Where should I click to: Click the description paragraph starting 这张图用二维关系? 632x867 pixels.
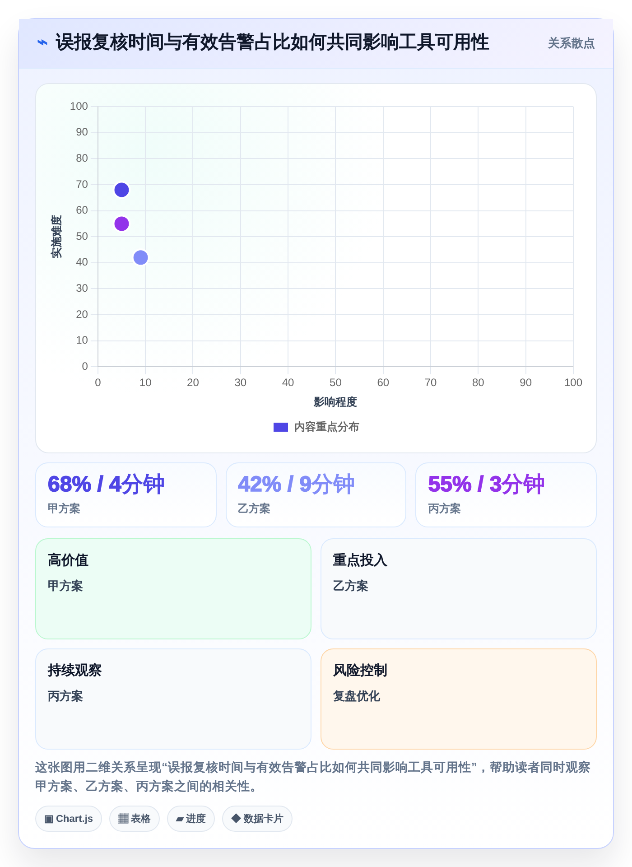pyautogui.click(x=313, y=777)
